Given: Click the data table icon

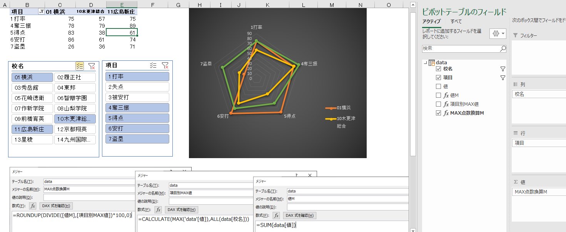Looking at the screenshot, I should tap(432, 63).
